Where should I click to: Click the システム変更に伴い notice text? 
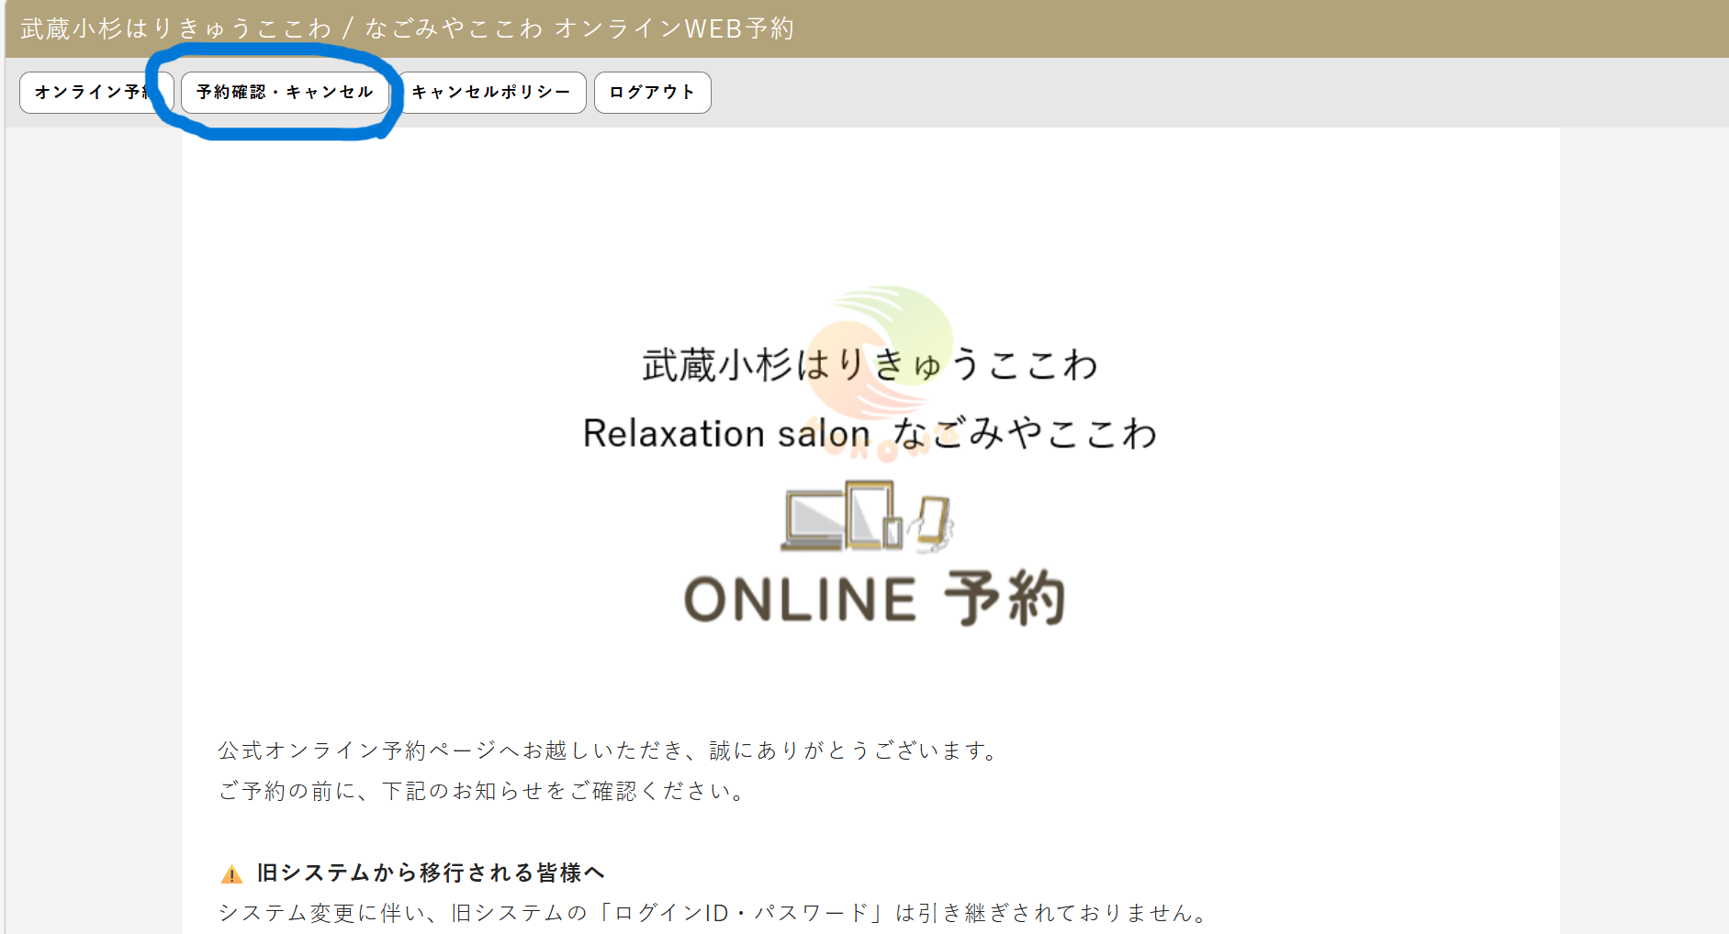pos(713,913)
